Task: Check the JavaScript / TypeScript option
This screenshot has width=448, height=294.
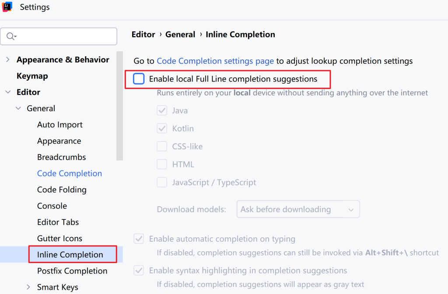Action: tap(162, 182)
